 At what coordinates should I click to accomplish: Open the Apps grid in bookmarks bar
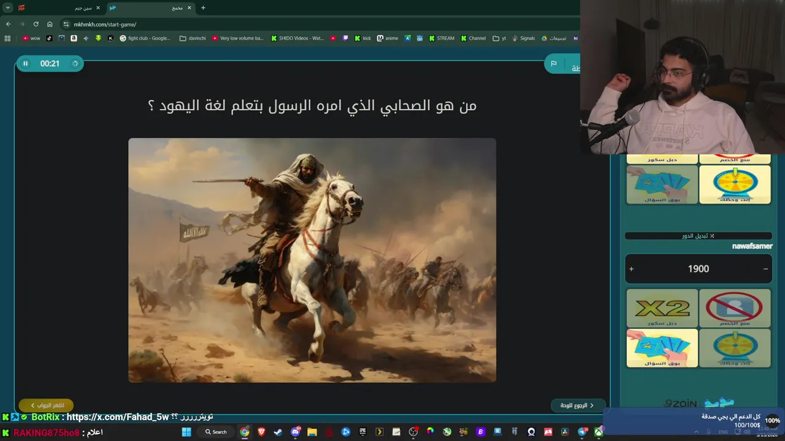pyautogui.click(x=7, y=38)
